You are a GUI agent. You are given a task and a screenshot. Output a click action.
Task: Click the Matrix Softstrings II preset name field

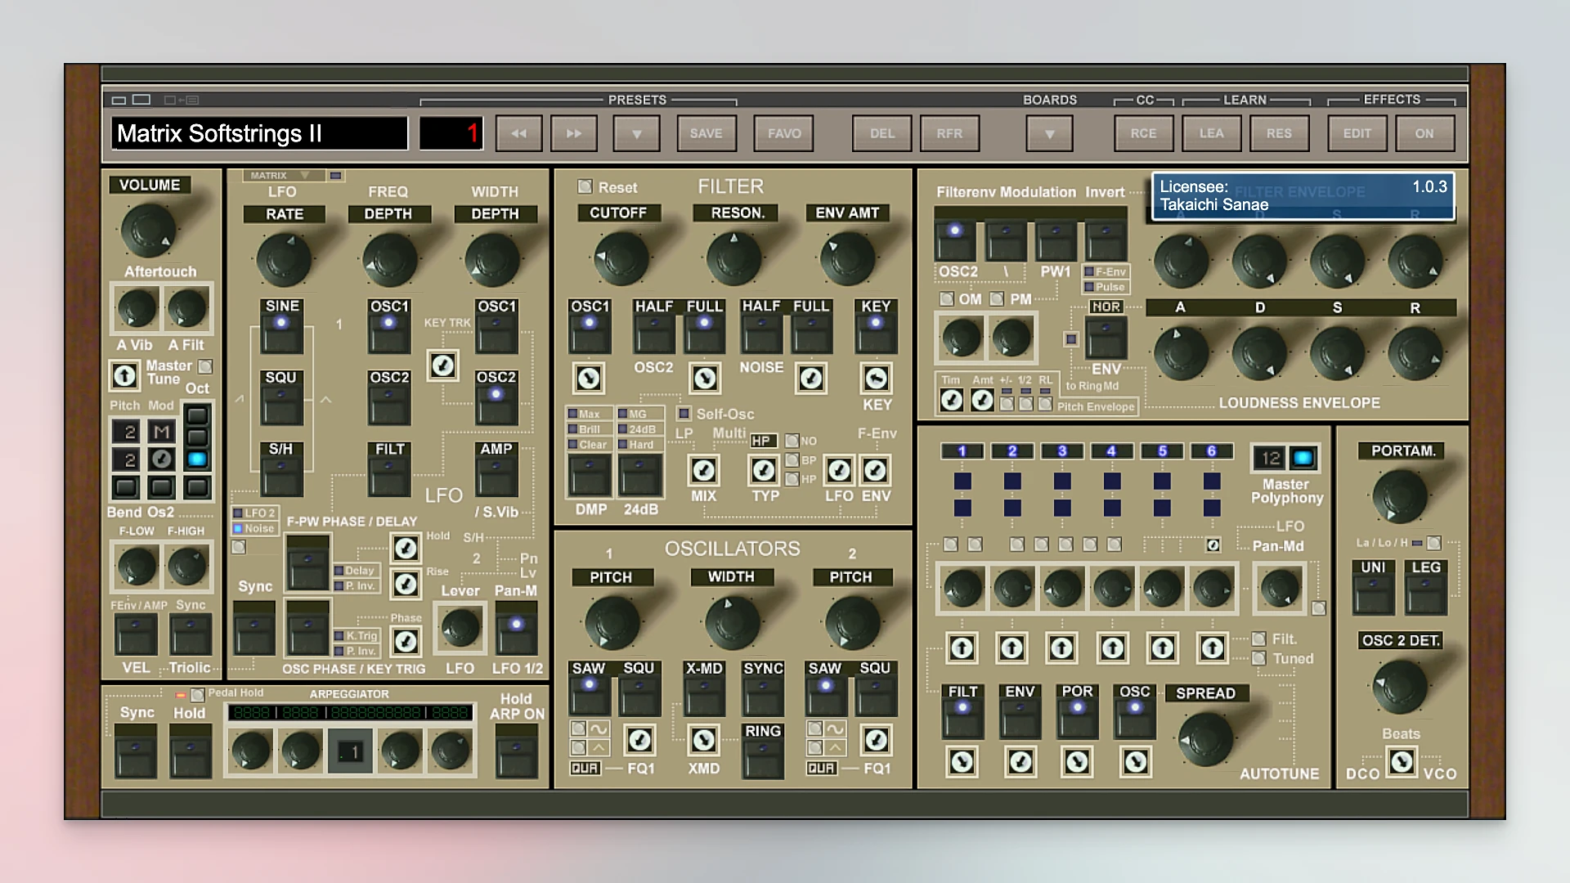coord(259,133)
